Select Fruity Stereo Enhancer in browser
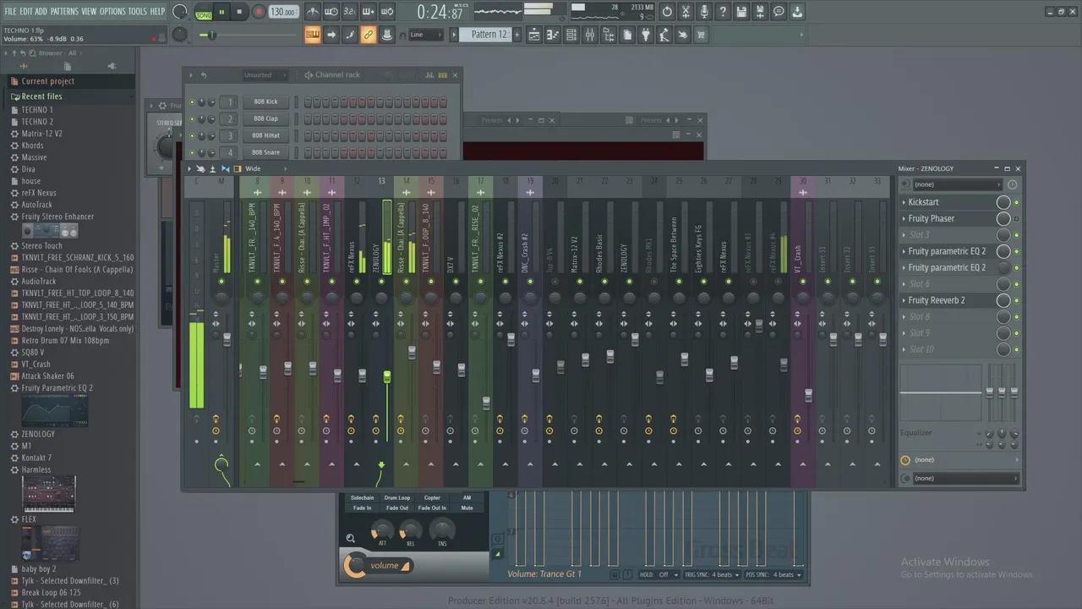Screen dimensions: 1082x609 click(x=57, y=217)
